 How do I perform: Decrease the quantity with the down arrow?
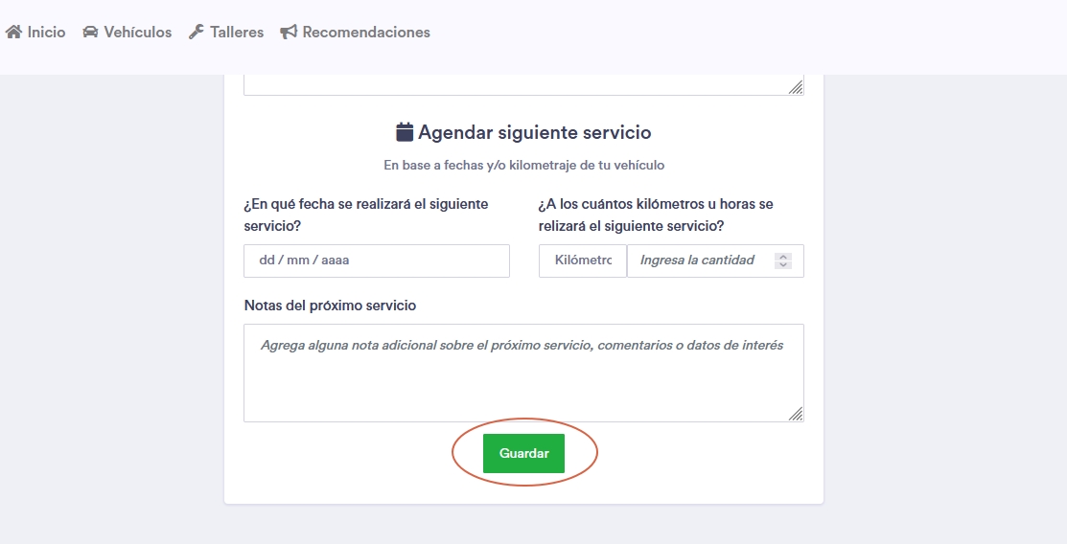(x=783, y=265)
